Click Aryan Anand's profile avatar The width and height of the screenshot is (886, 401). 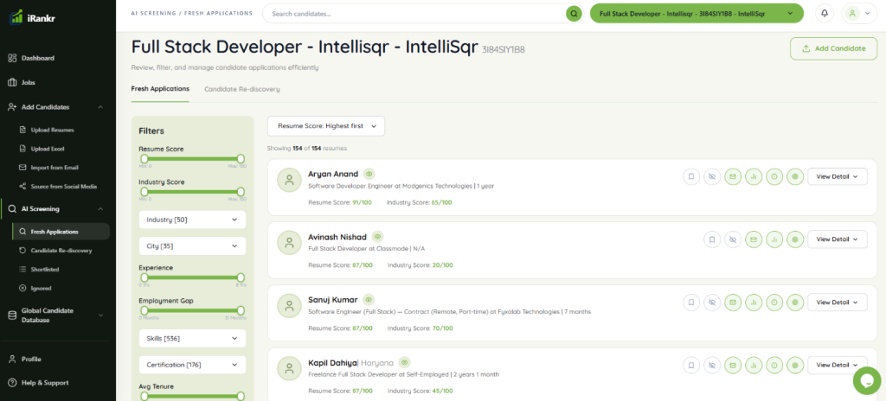click(x=289, y=180)
